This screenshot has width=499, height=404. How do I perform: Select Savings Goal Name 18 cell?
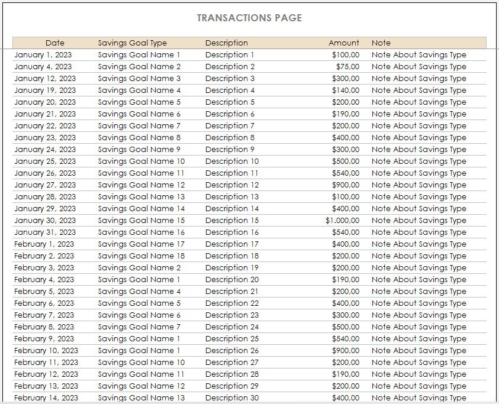(x=142, y=256)
